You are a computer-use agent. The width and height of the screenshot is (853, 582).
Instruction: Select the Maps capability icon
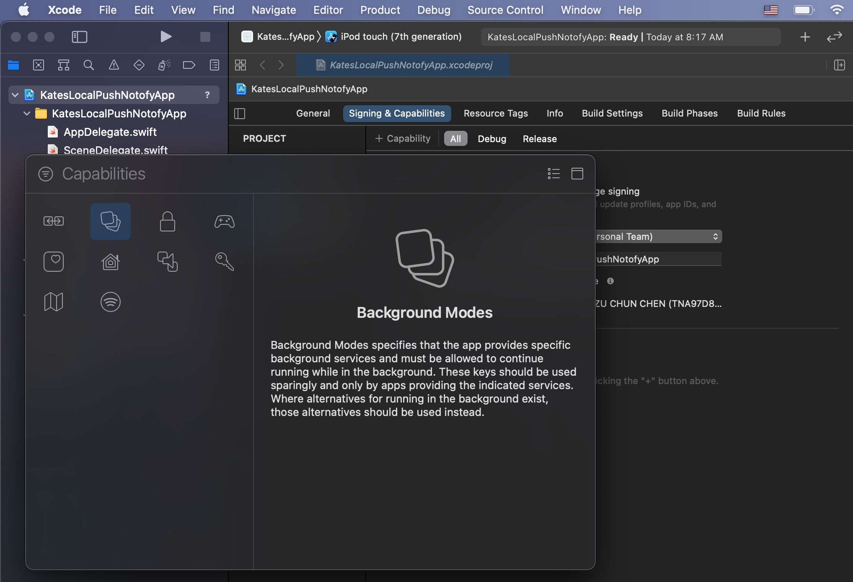tap(54, 302)
